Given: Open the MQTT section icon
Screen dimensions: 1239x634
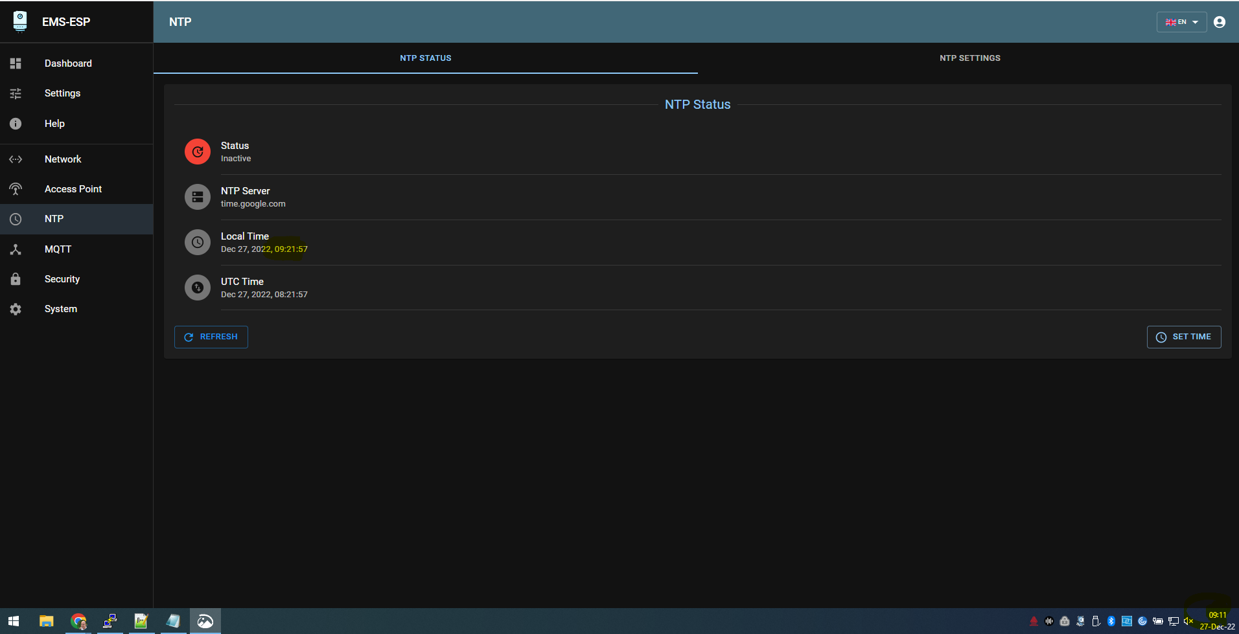Looking at the screenshot, I should (x=16, y=249).
